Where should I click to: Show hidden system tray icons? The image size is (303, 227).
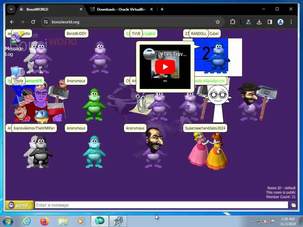click(x=252, y=221)
